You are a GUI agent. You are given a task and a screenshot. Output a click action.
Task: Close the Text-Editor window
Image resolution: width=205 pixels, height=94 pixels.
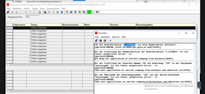point(193,33)
